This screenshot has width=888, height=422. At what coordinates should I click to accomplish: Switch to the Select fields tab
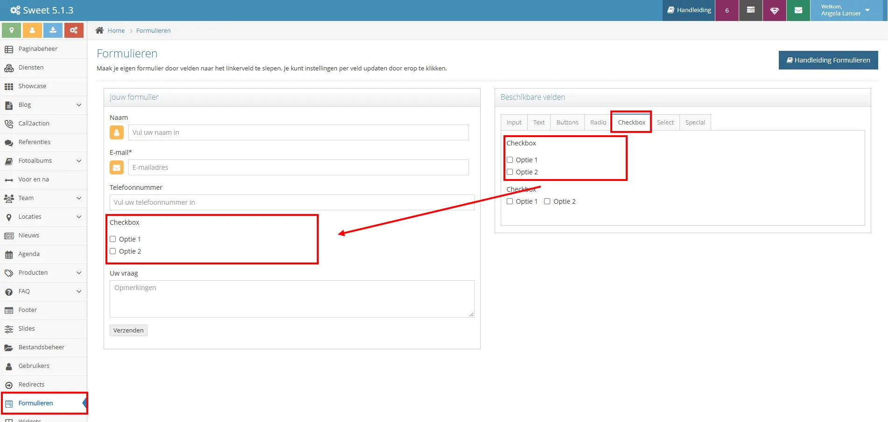(665, 122)
